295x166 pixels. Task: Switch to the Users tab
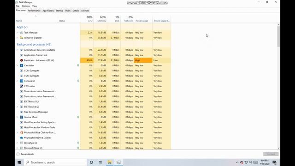[68, 11]
